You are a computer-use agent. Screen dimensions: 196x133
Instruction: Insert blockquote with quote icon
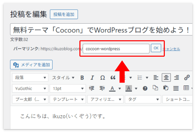coord(113,78)
